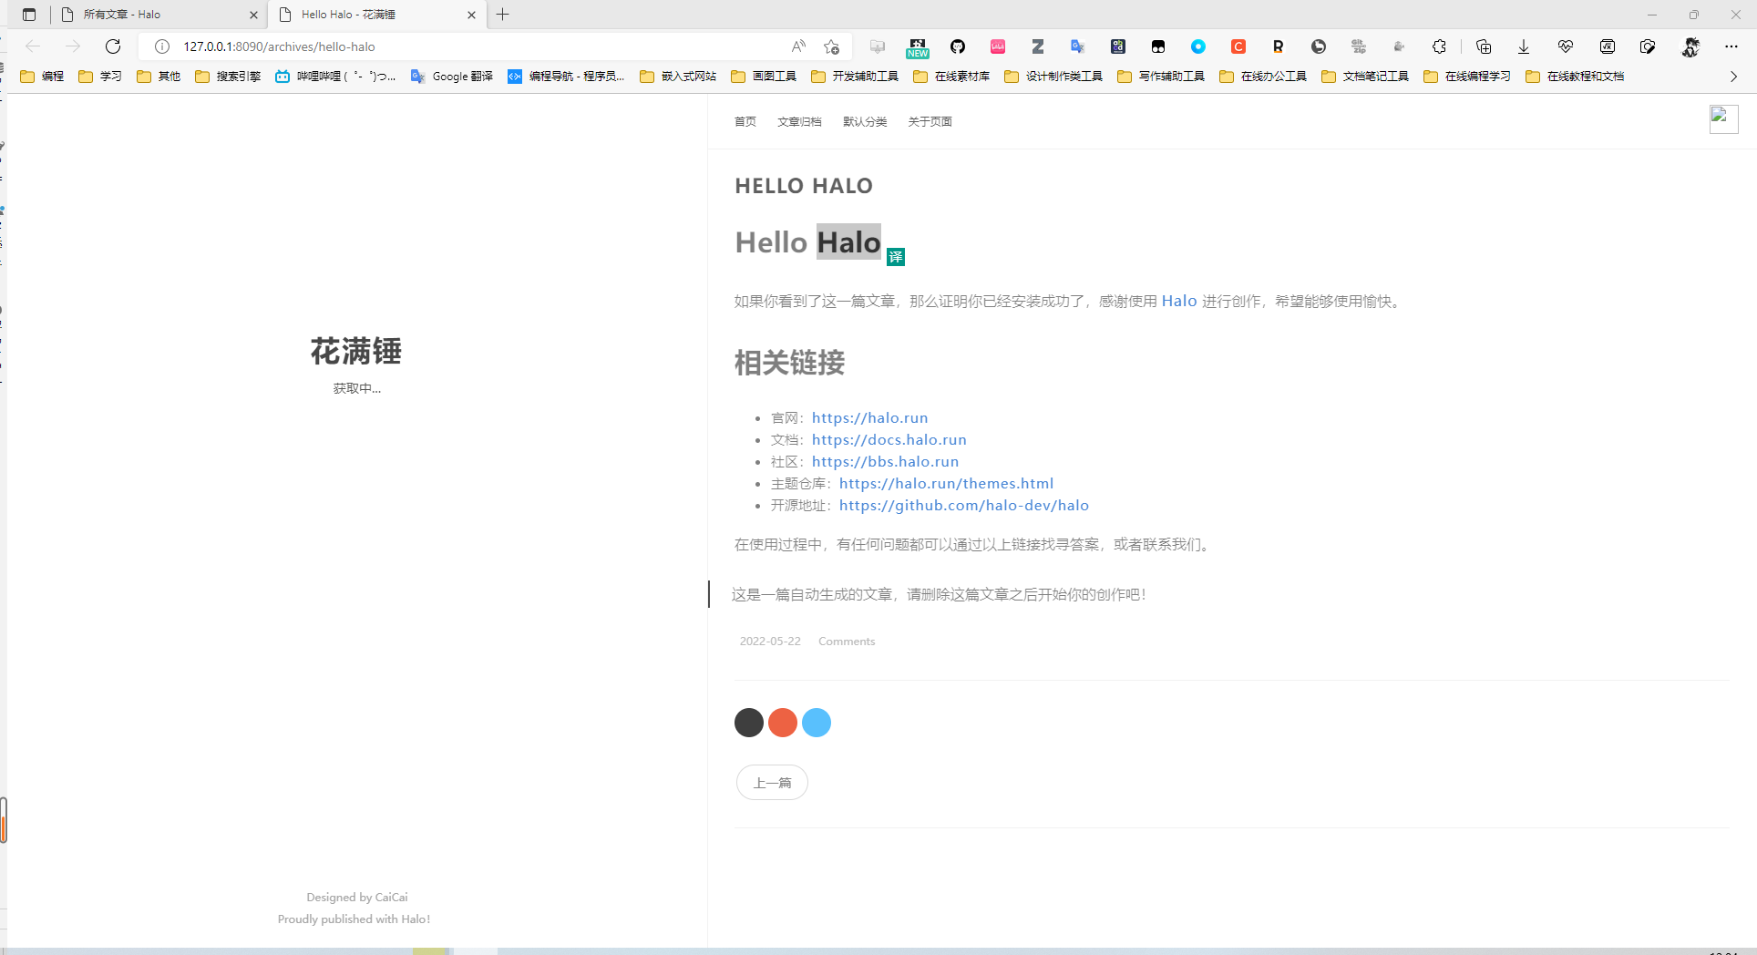Click the GitHub extension icon
Screen dimensions: 1757x955
[x=958, y=46]
